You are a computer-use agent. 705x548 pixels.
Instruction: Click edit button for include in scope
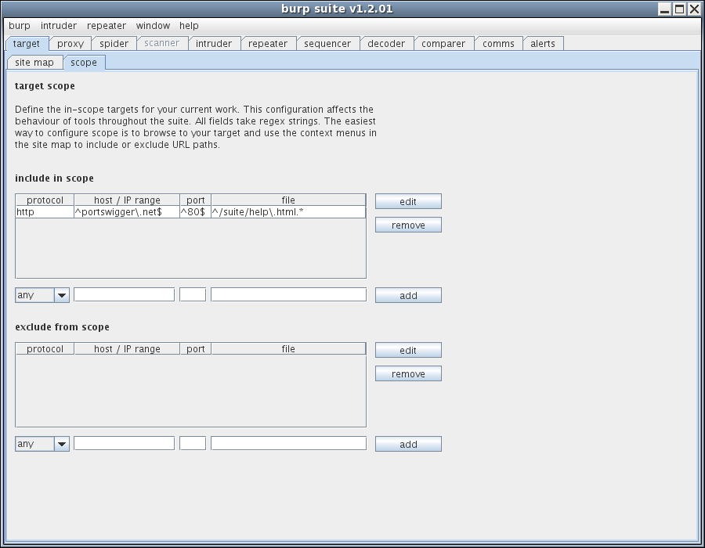coord(408,201)
